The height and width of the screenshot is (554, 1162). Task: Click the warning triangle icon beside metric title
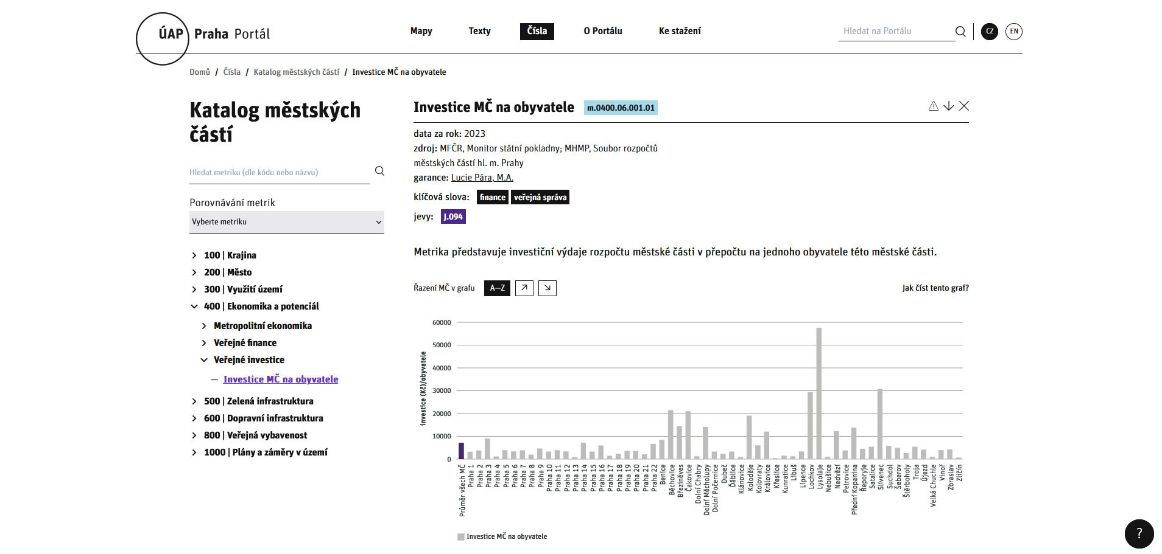(x=933, y=106)
